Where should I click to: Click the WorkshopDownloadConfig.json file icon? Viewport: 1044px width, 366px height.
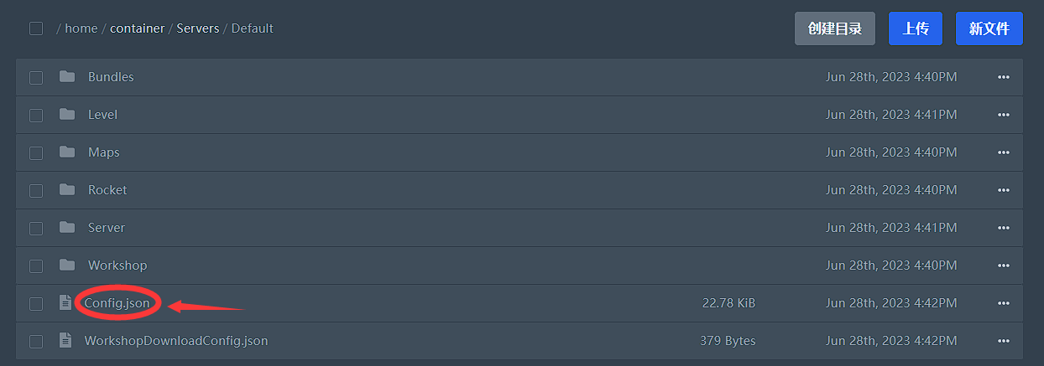click(65, 340)
